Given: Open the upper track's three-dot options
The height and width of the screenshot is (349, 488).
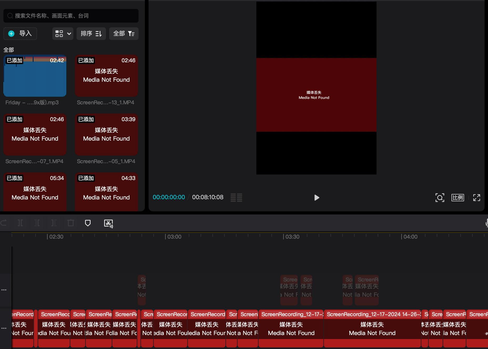Looking at the screenshot, I should [4, 290].
